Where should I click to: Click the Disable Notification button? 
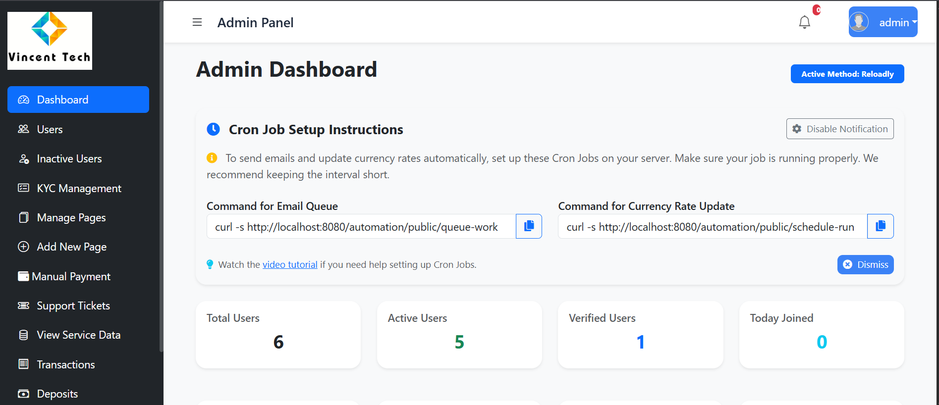click(x=839, y=129)
